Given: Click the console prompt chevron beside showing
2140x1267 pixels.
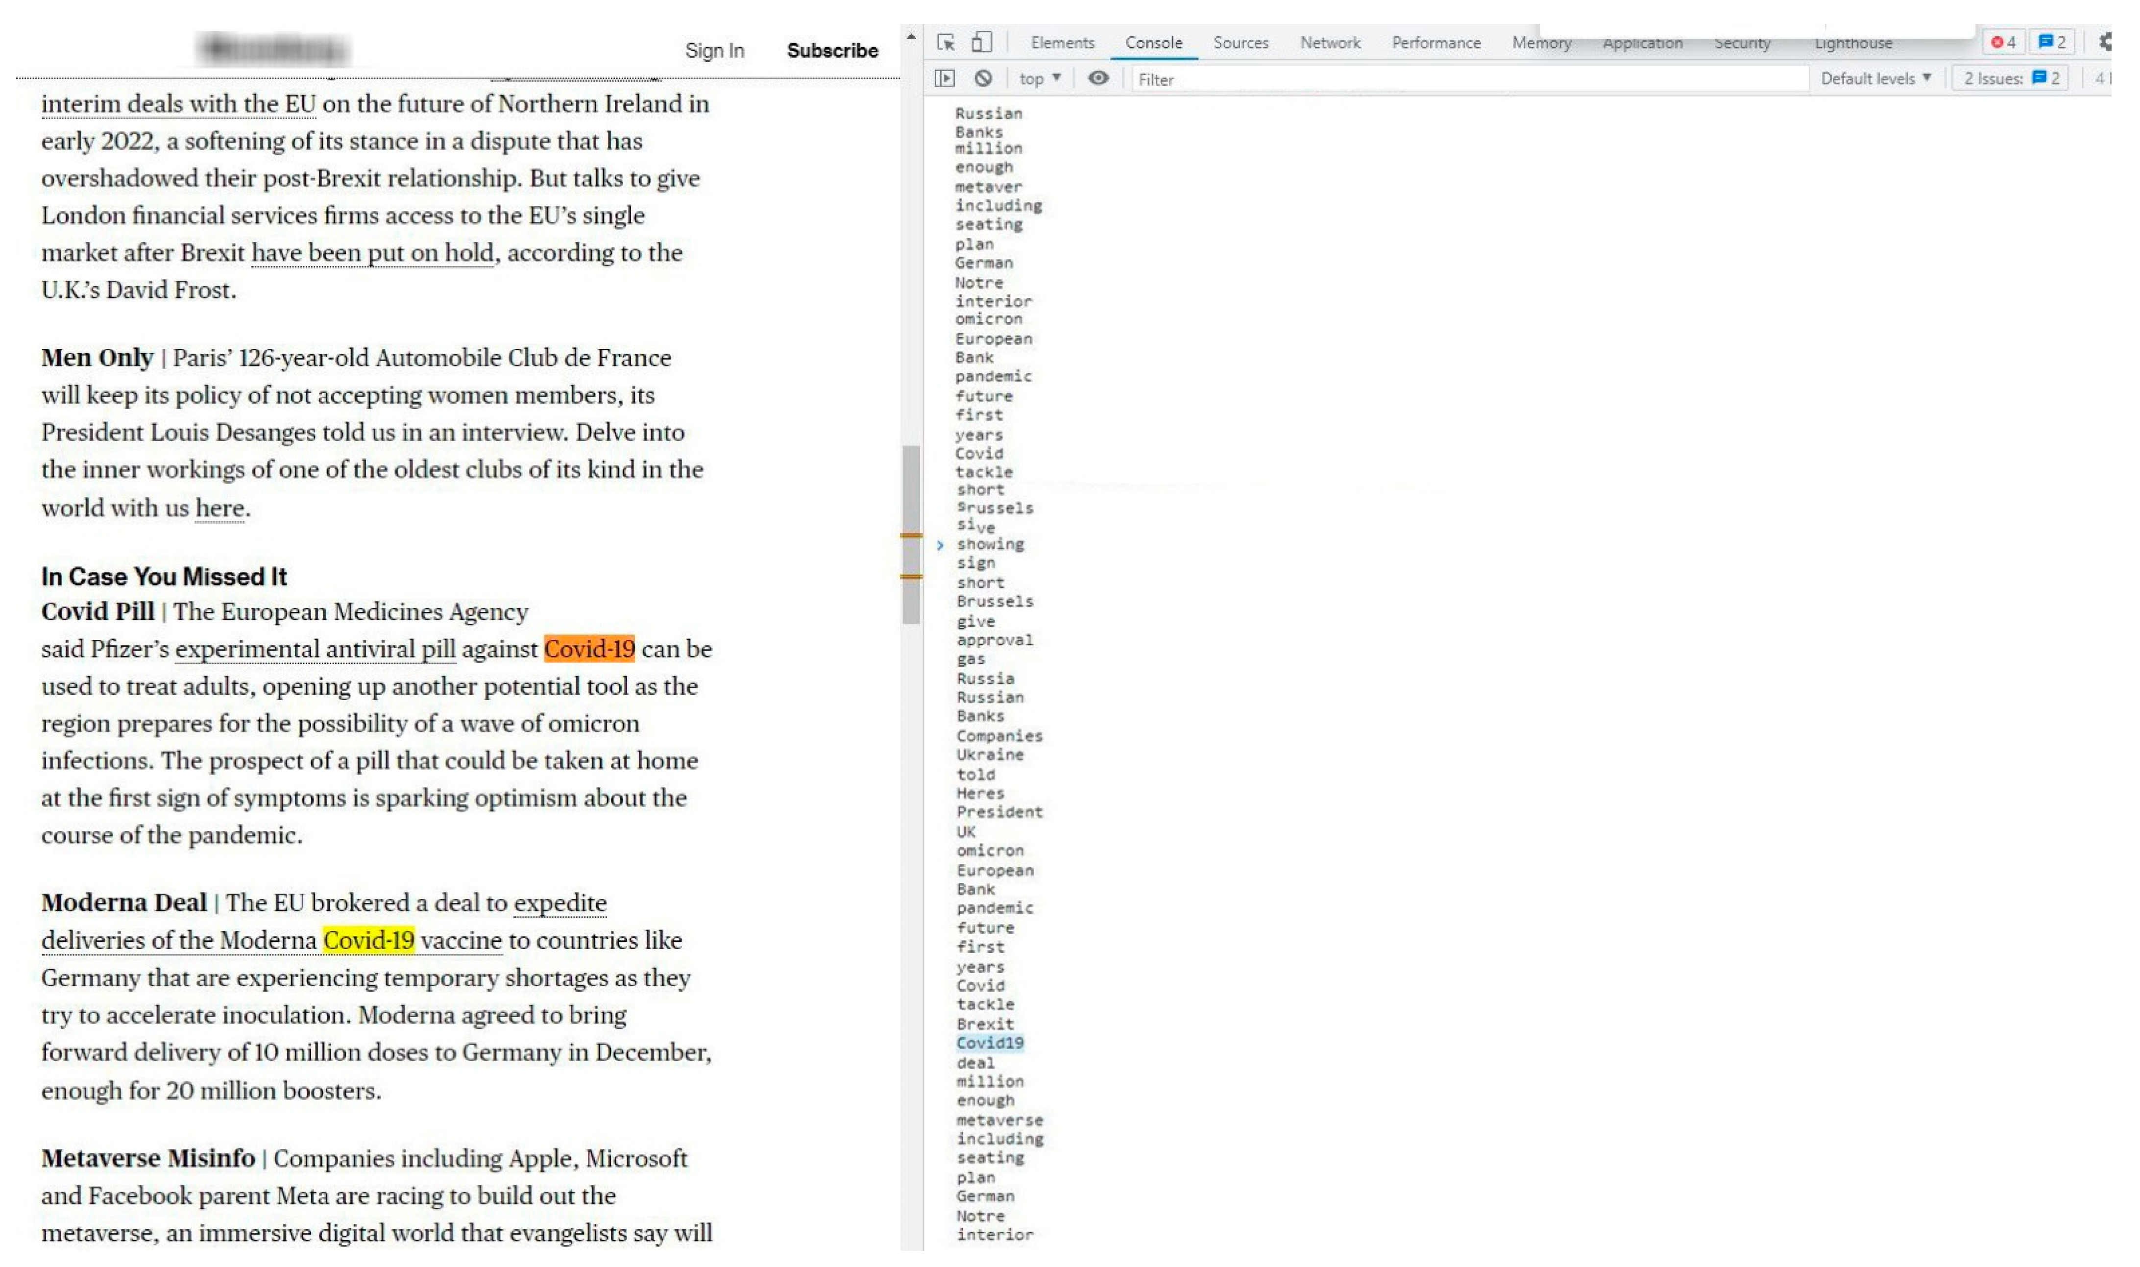Looking at the screenshot, I should click(941, 545).
